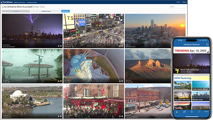Click the EarthCam logo in the top bar
Screen dimensions: 213x120
[x=7, y=2]
